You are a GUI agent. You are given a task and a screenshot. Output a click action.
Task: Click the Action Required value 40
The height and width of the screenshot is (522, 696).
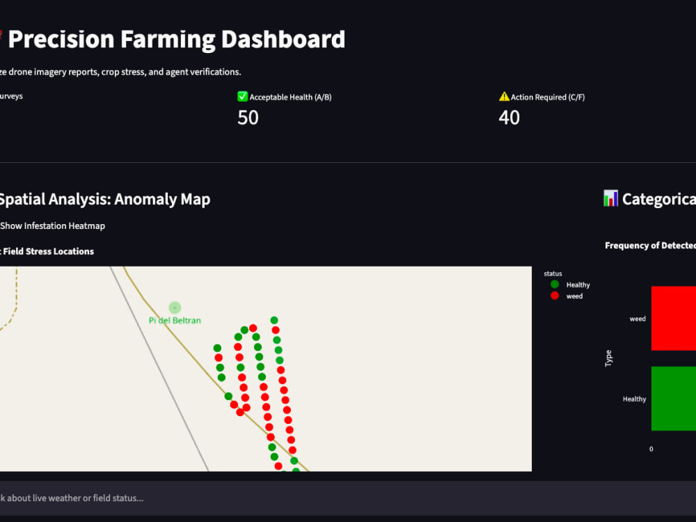click(509, 118)
